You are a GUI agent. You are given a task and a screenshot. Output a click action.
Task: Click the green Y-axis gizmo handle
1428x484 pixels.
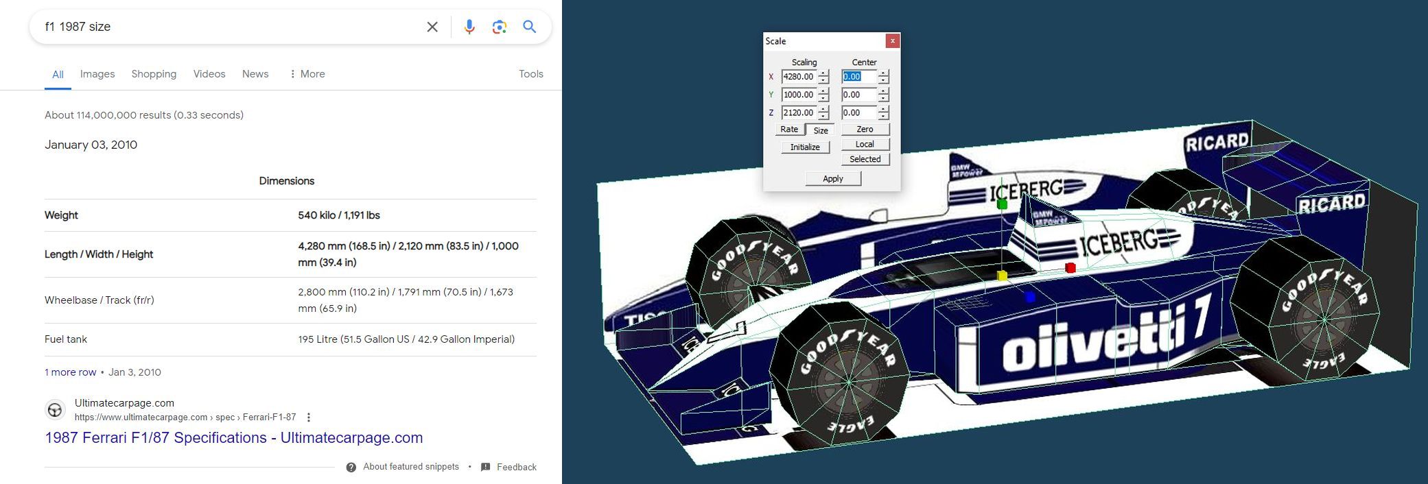pyautogui.click(x=1002, y=204)
